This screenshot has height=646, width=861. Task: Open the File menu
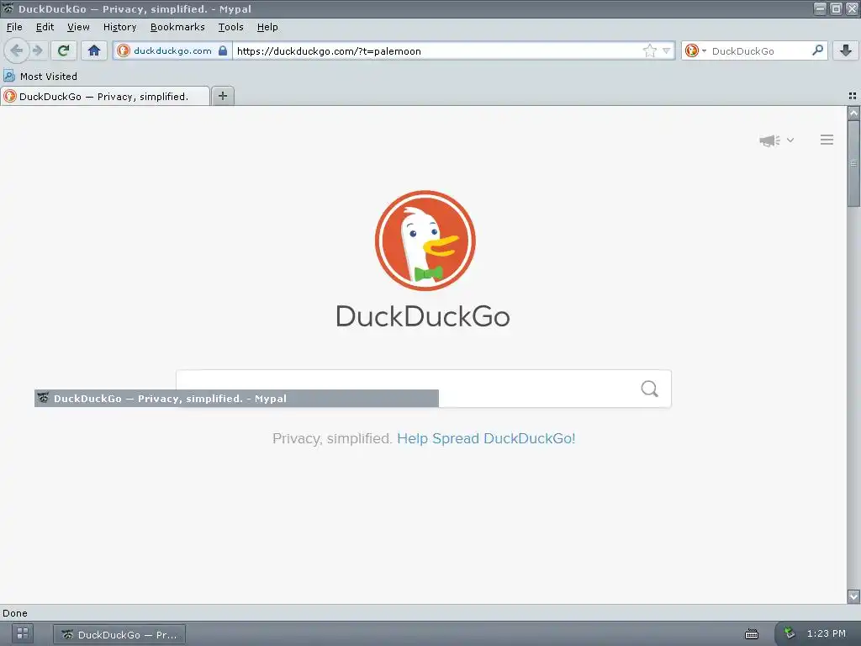[x=14, y=27]
